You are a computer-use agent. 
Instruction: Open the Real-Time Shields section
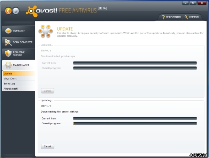[18, 54]
